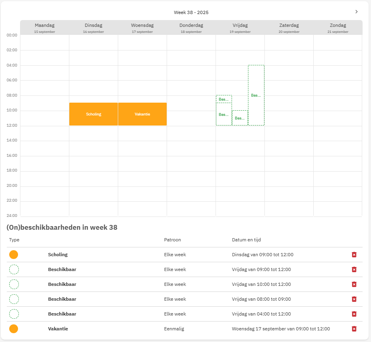Click the 'Datum en tijd' column header
Image resolution: width=371 pixels, height=342 pixels.
tap(246, 240)
